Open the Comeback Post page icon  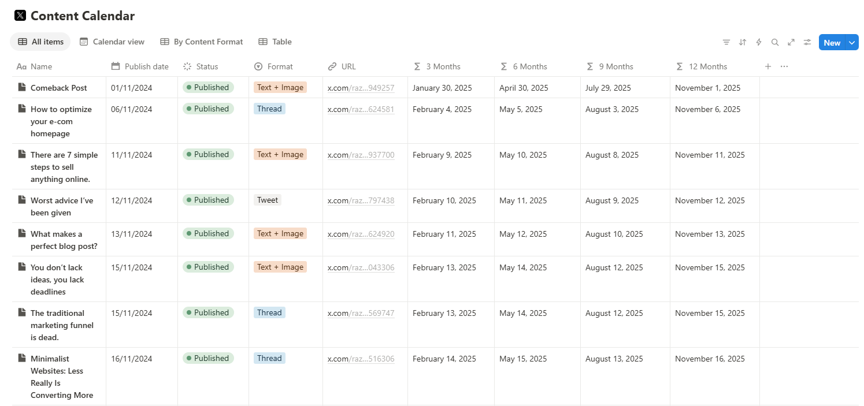click(22, 87)
